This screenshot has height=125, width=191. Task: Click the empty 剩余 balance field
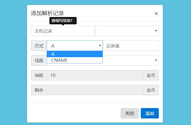tap(95, 90)
